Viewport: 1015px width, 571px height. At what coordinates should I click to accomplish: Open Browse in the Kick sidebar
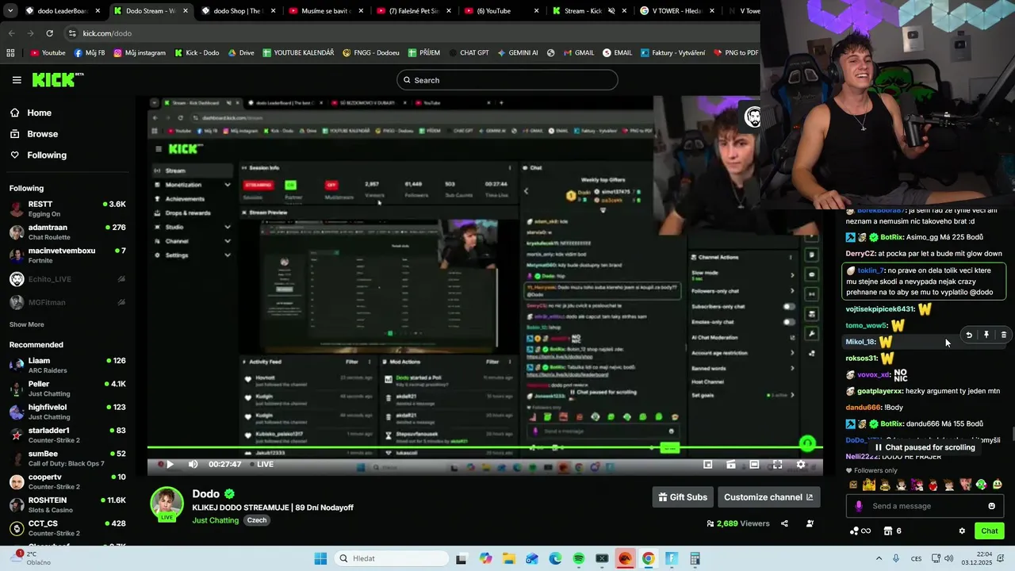[42, 134]
